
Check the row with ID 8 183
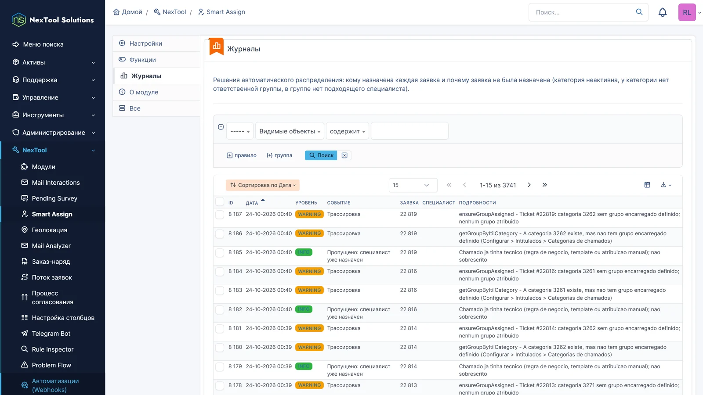(x=220, y=291)
